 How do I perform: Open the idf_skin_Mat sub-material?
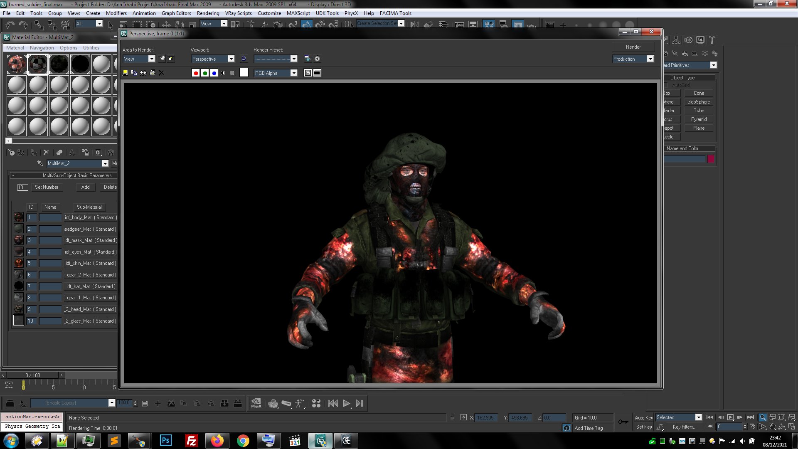tap(90, 263)
